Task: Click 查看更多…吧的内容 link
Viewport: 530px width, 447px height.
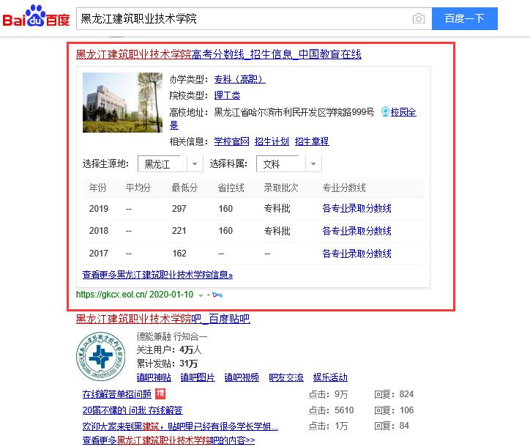Action: coord(168,440)
